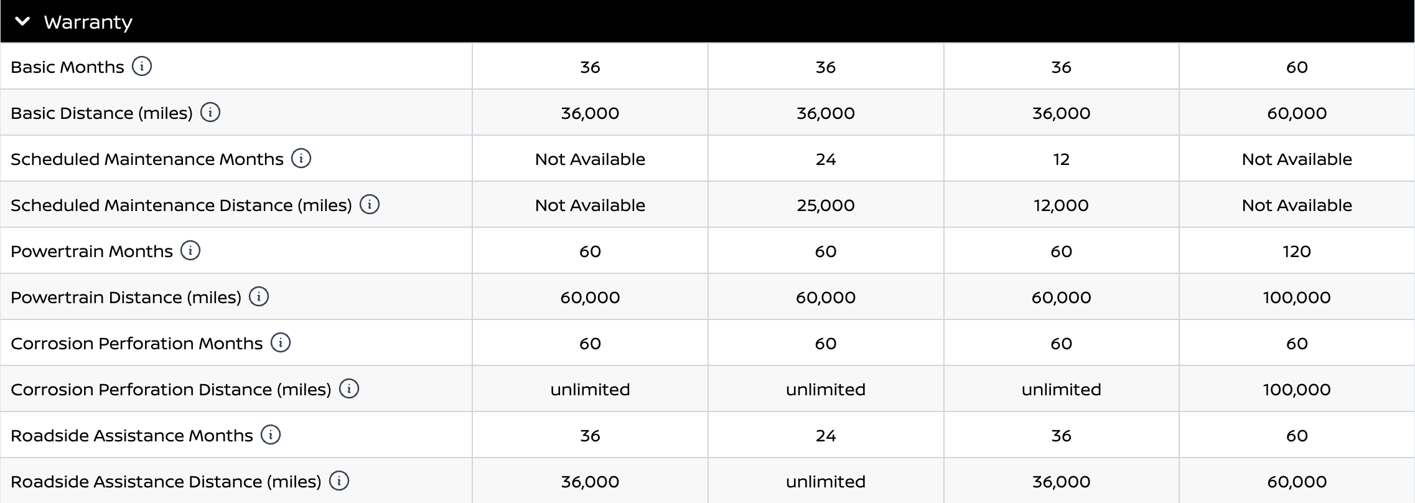The height and width of the screenshot is (503, 1415).
Task: Select the Basic Months row label
Action: (67, 67)
